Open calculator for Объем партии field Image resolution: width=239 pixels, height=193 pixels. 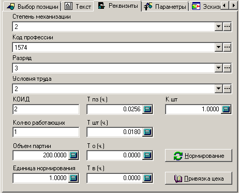pyautogui.click(x=73, y=155)
